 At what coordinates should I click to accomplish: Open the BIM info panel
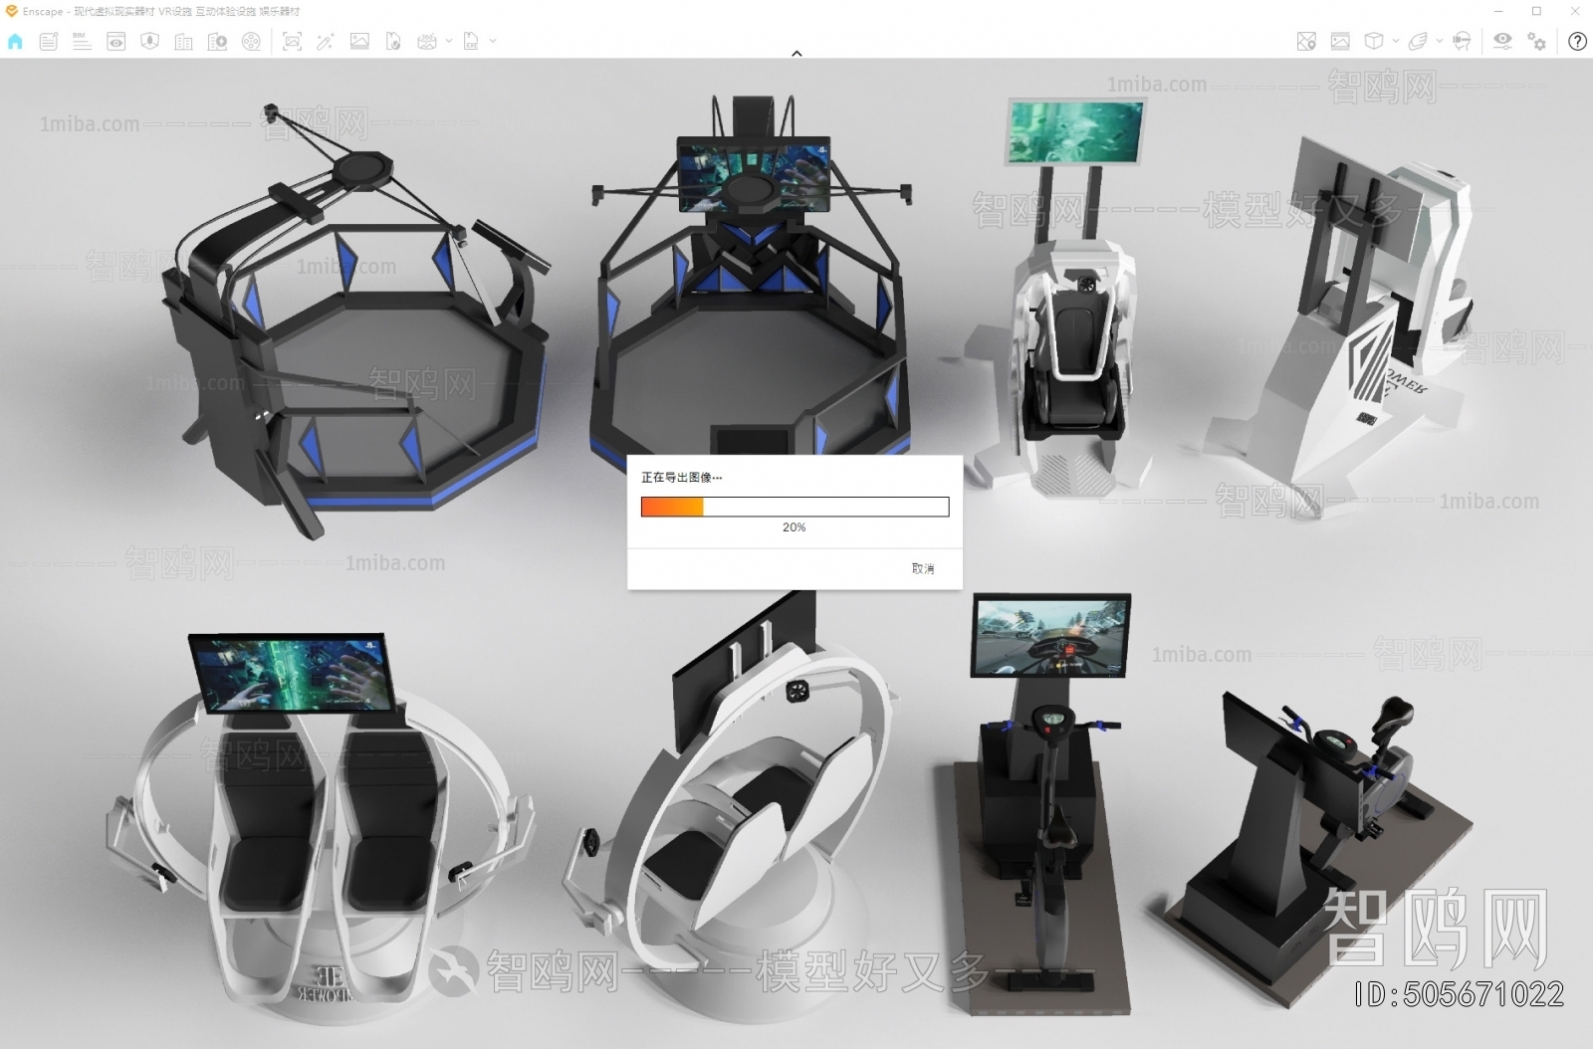tap(82, 41)
